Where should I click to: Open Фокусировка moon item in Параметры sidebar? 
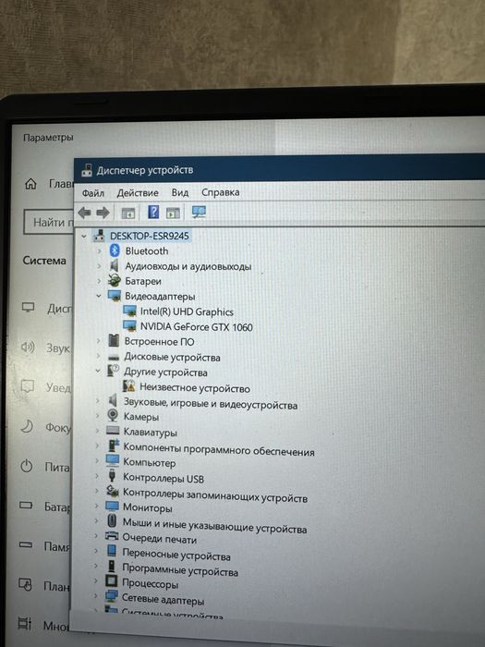[x=45, y=427]
